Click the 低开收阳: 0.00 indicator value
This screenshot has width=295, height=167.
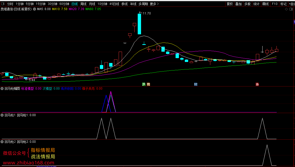pyautogui.click(x=71, y=89)
